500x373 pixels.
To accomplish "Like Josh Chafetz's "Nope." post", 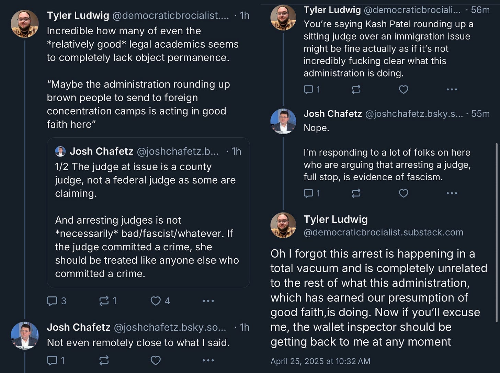I will pyautogui.click(x=404, y=193).
